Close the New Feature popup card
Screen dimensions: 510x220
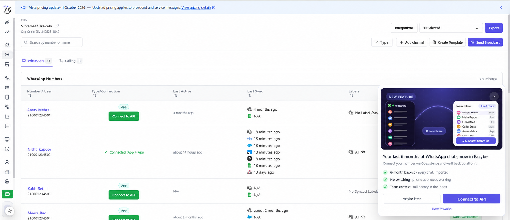point(494,97)
